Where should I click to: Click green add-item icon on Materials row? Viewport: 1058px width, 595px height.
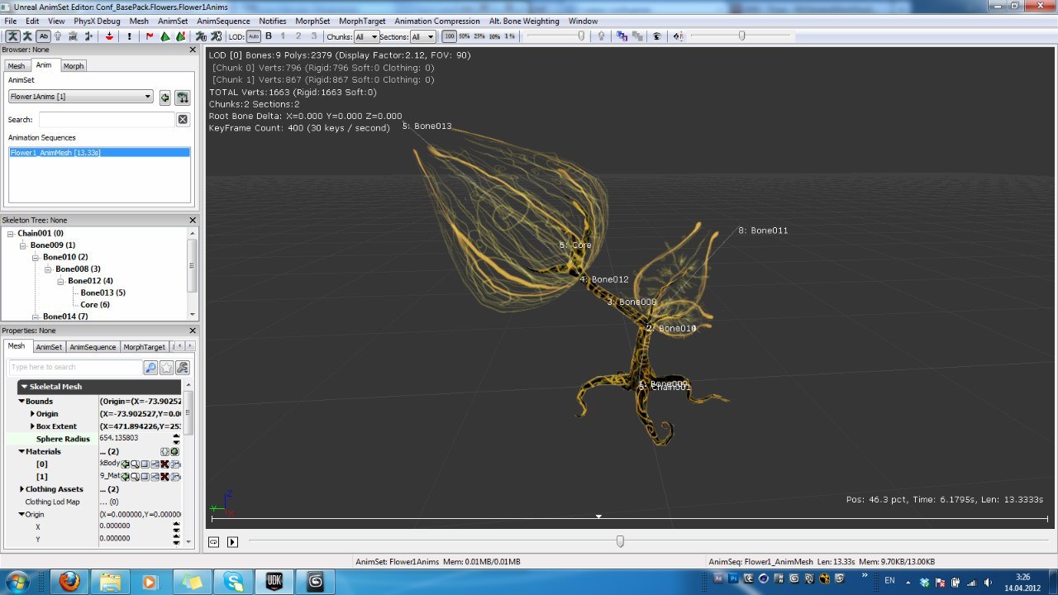[174, 451]
